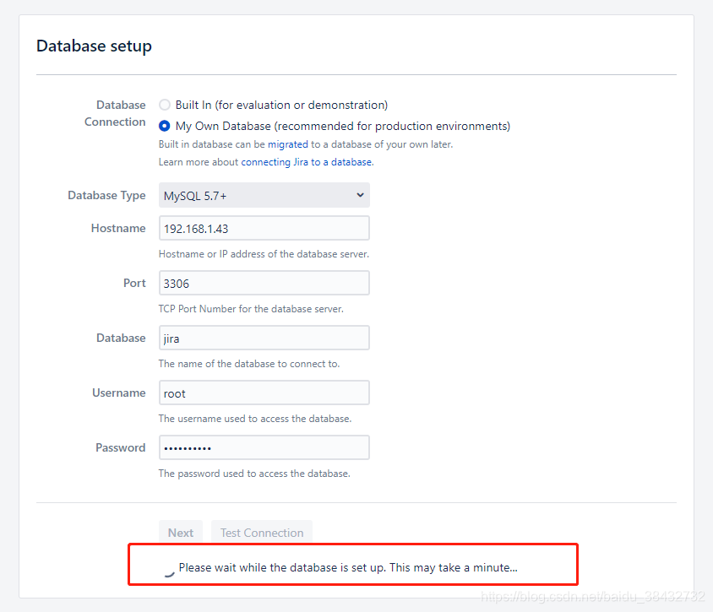Click the Next button
The image size is (713, 612).
(181, 533)
